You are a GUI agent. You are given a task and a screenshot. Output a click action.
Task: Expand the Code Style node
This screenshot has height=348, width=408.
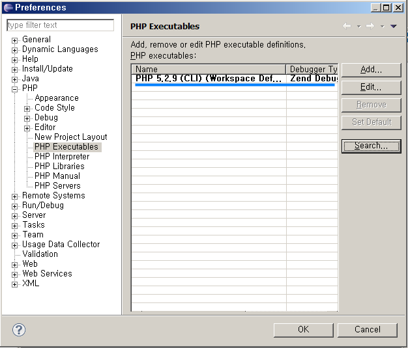pyautogui.click(x=27, y=109)
